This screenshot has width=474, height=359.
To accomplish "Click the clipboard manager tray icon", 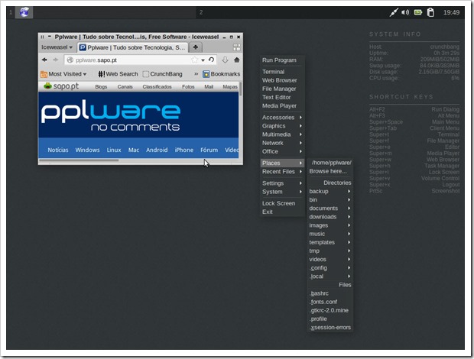I will pyautogui.click(x=430, y=12).
